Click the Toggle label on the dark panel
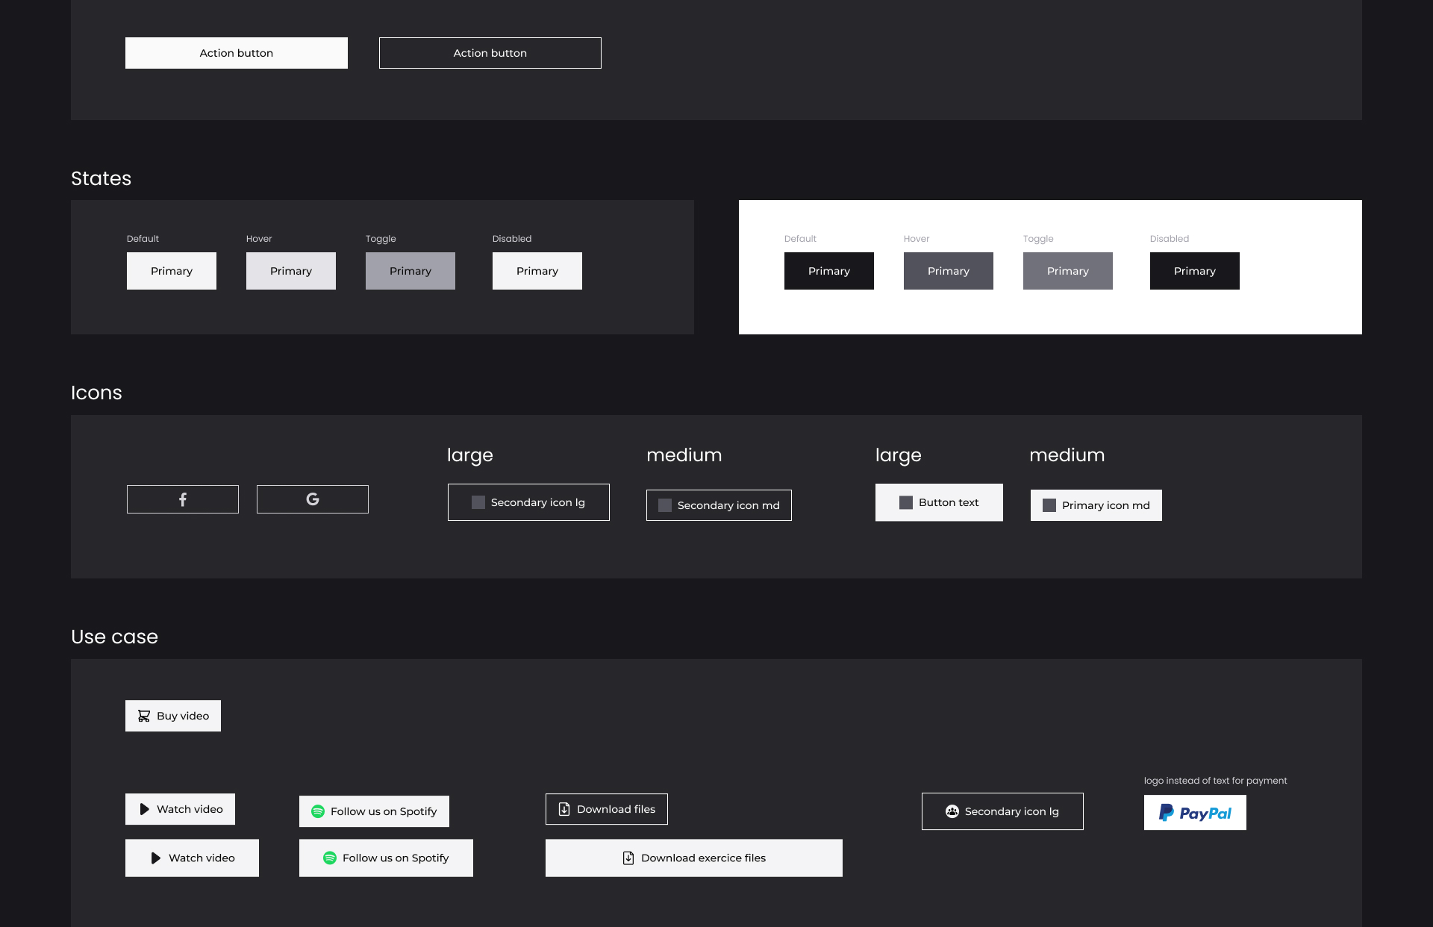1433x927 pixels. click(x=381, y=239)
